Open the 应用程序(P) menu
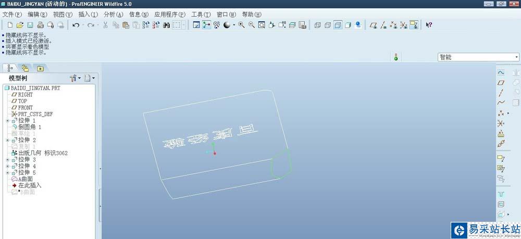Screen dimensions: 521x239 [170, 15]
